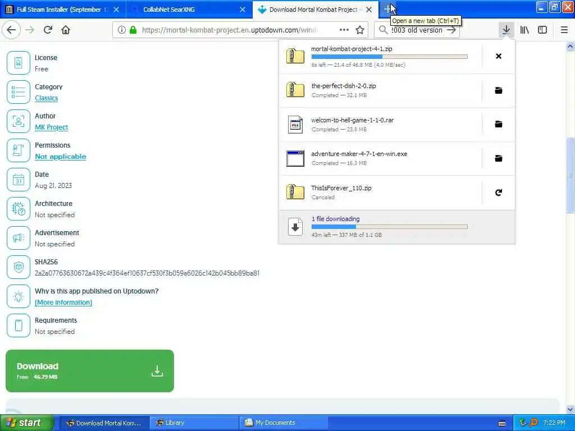This screenshot has height=431, width=575.
Task: Focus the search box with 2003 old version
Action: point(417,30)
